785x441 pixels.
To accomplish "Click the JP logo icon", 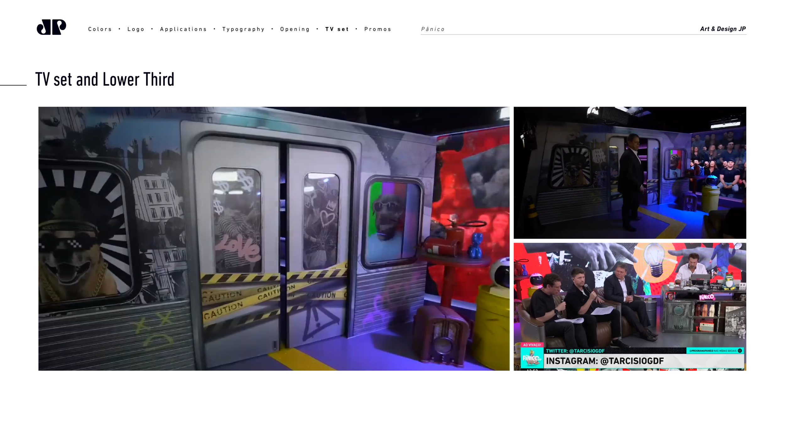I will coord(51,27).
